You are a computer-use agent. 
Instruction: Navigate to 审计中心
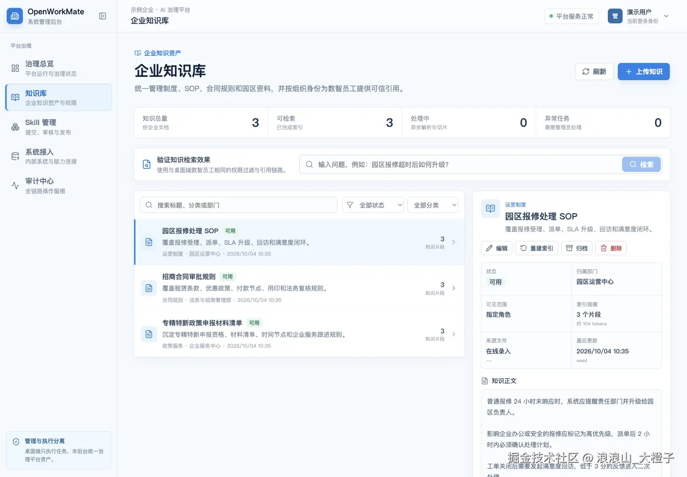click(x=59, y=186)
